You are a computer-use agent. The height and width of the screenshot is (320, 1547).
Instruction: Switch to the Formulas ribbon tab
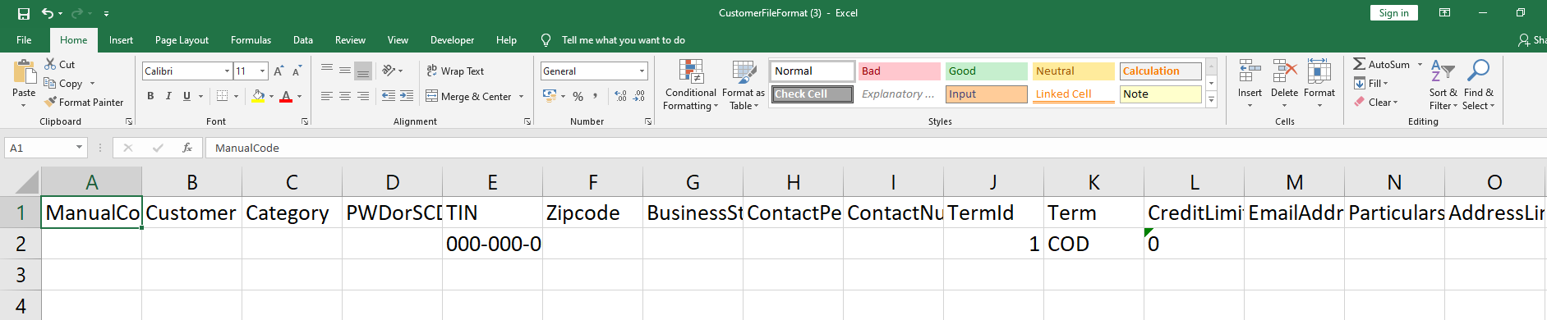(x=251, y=40)
